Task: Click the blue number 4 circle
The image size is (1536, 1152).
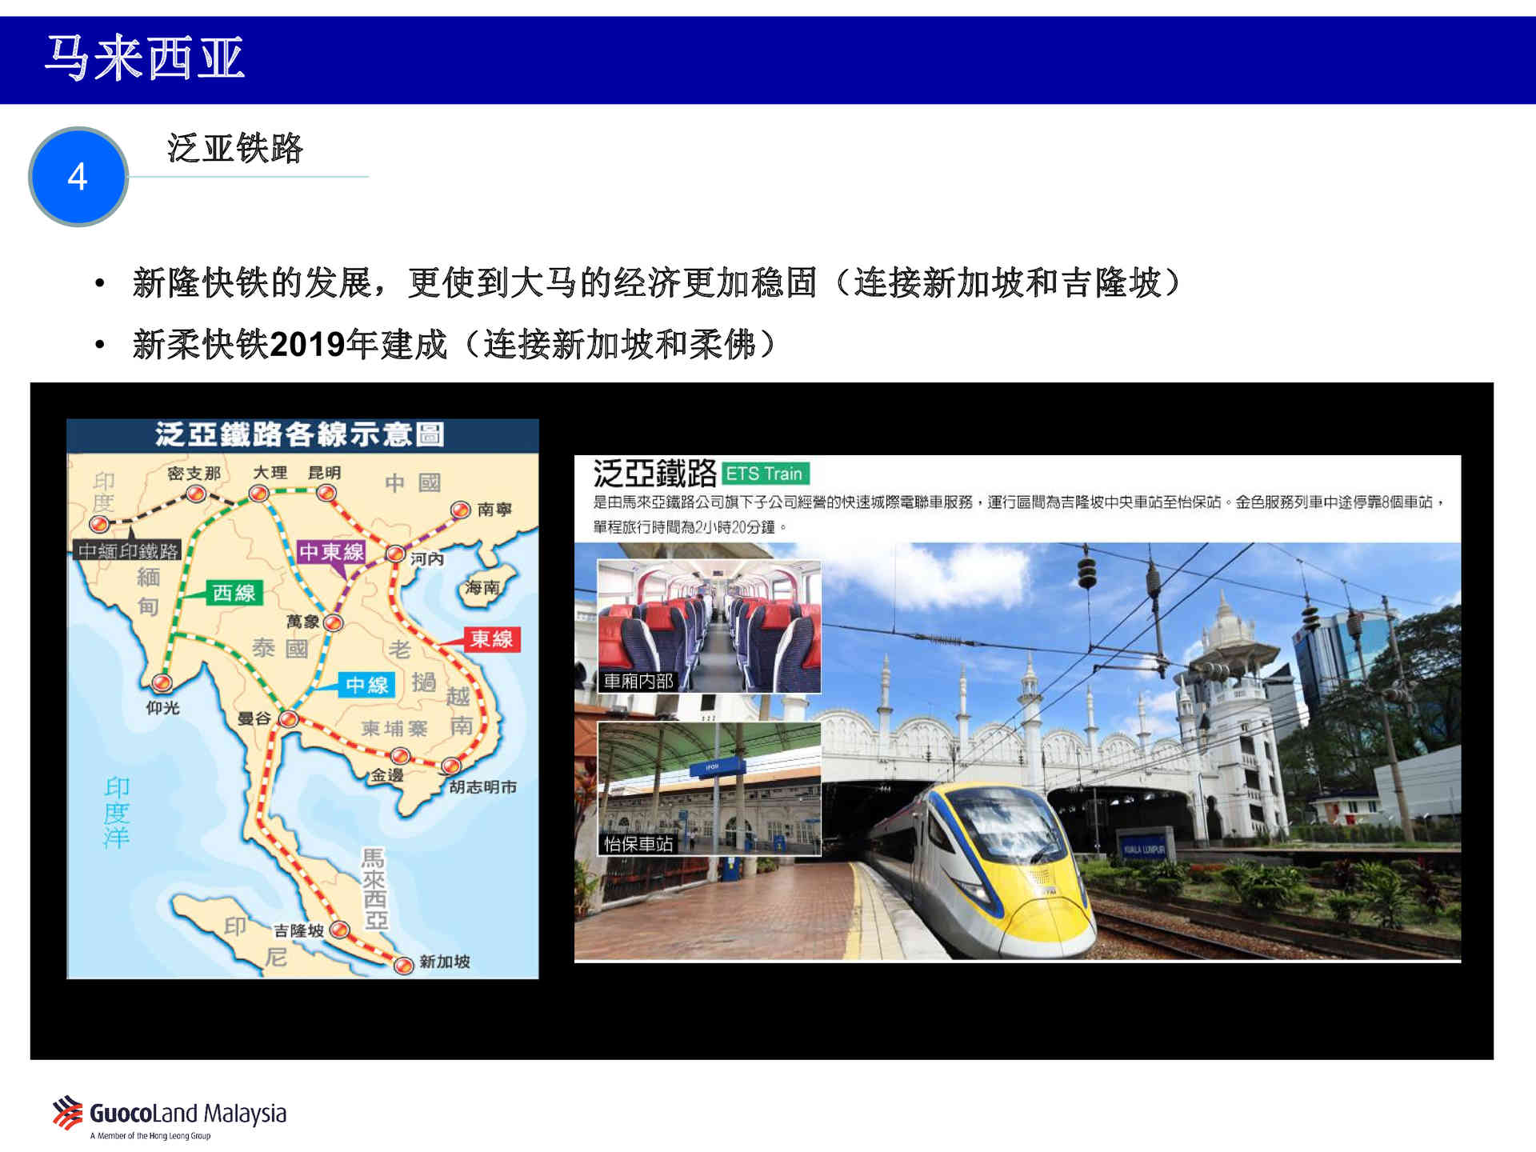Action: point(78,177)
